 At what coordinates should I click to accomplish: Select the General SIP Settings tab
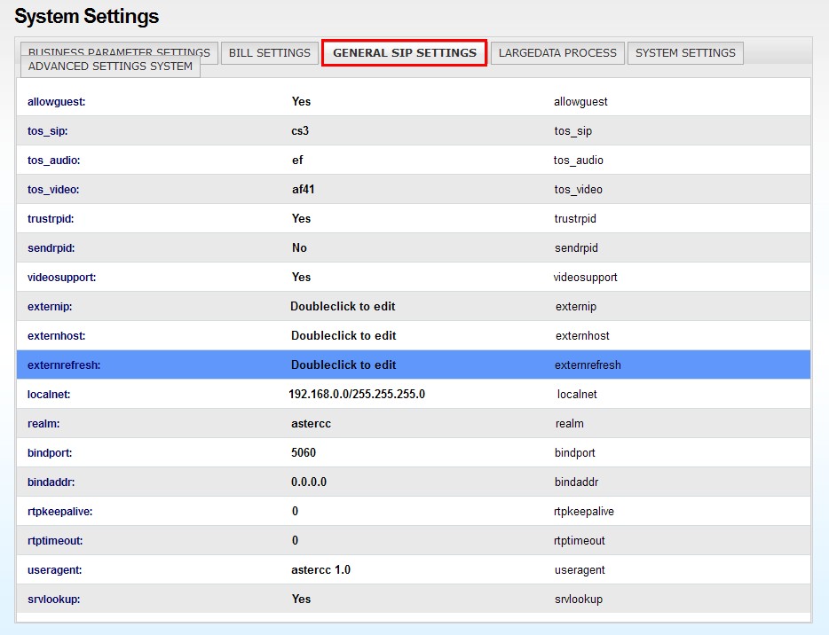click(x=404, y=52)
